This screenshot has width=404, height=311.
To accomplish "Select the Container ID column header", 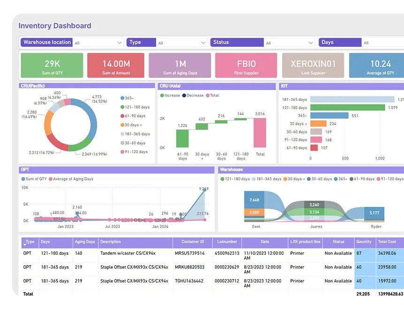I will pos(190,242).
